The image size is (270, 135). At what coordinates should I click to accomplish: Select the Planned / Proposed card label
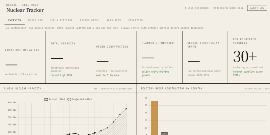[158, 43]
